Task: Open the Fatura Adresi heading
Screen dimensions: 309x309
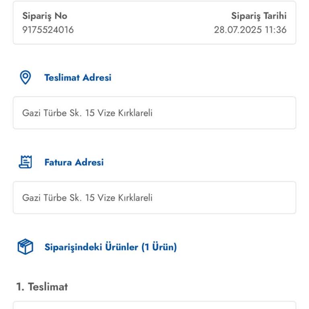Action: click(x=74, y=163)
